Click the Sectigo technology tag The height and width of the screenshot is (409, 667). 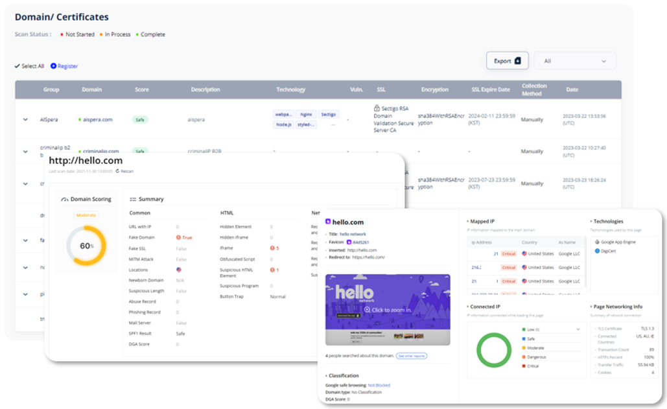pos(329,114)
